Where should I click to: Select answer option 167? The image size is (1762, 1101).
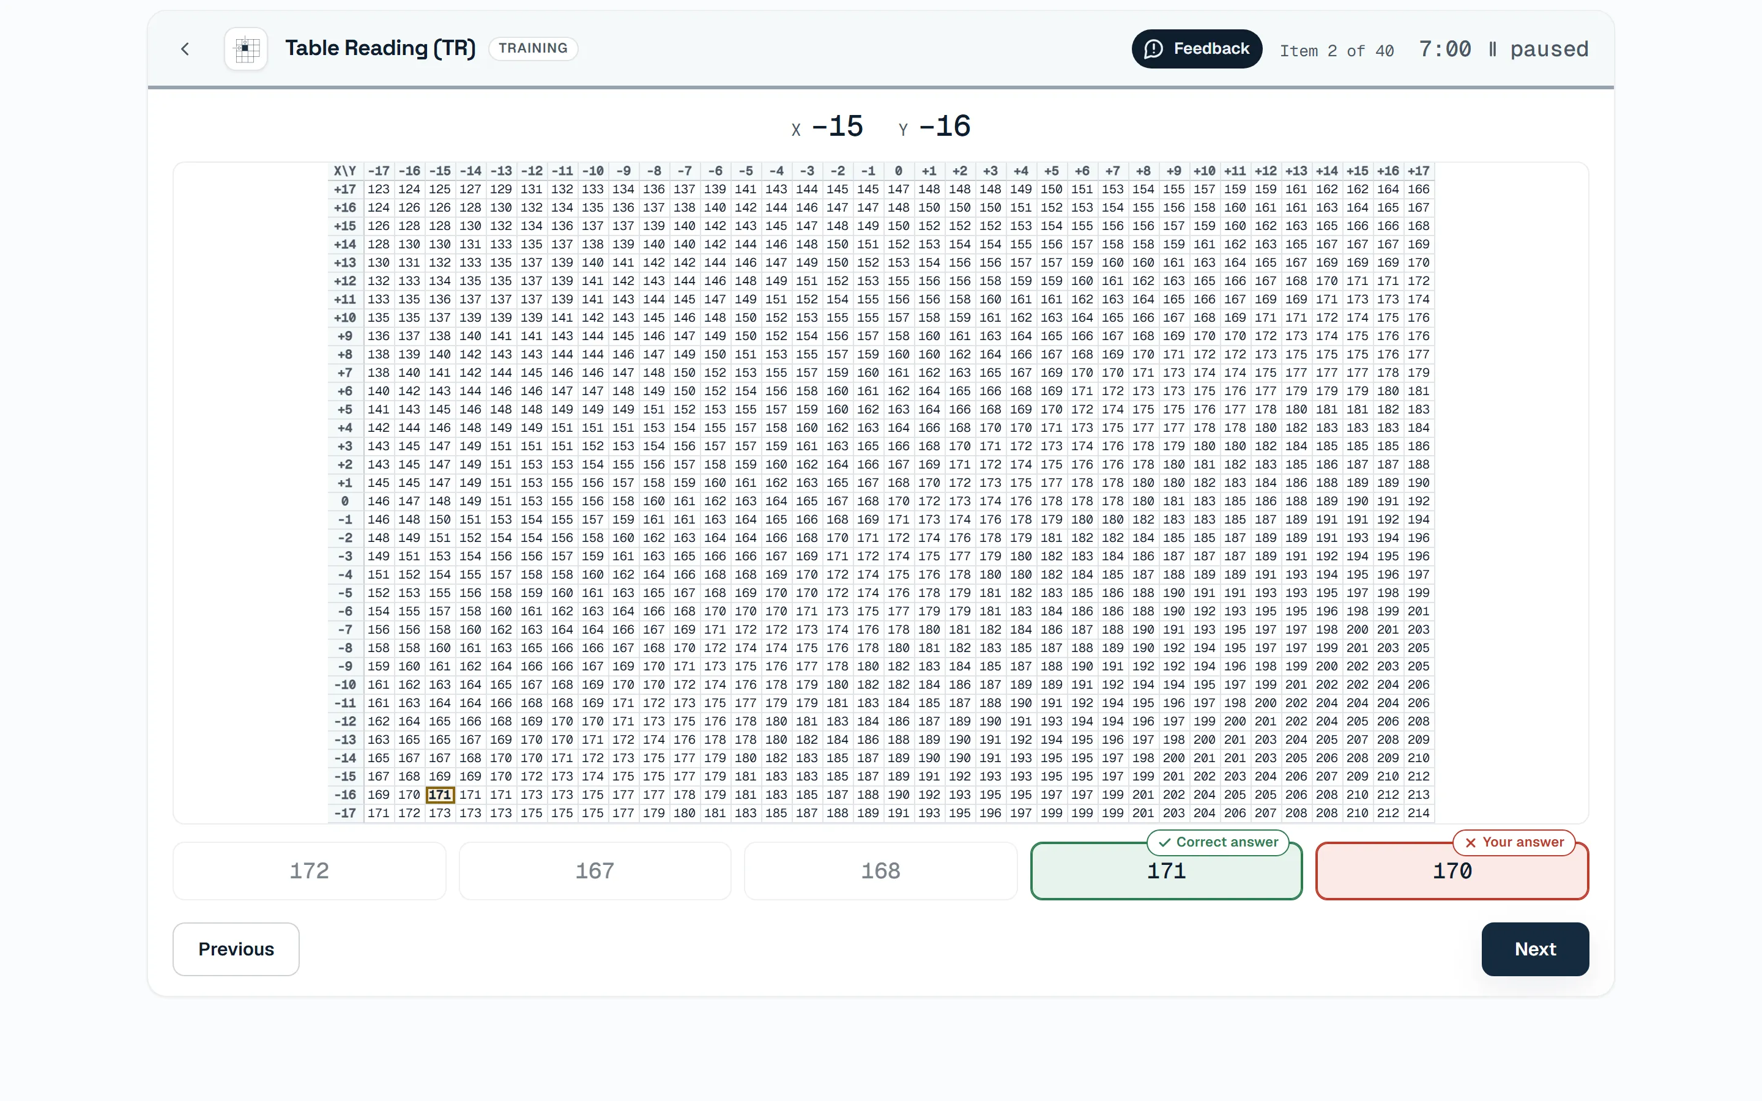pos(595,871)
